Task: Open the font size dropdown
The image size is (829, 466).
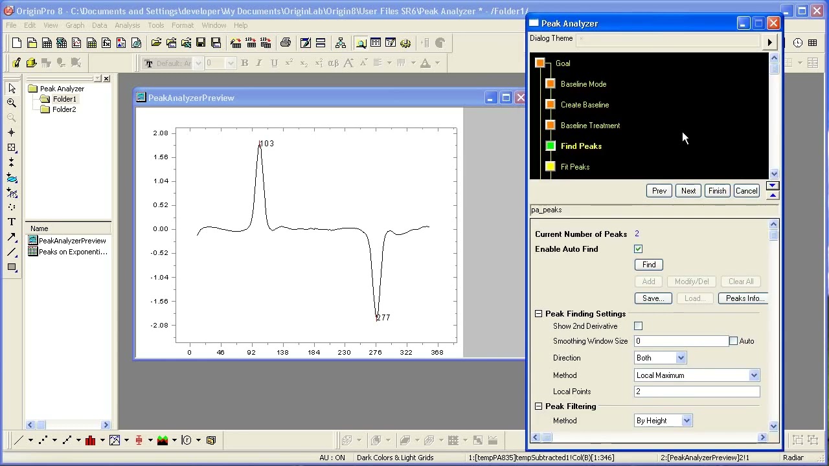Action: pyautogui.click(x=229, y=63)
